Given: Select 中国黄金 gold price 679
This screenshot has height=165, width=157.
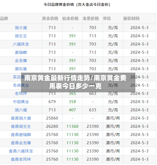Looking at the screenshot, I should [52, 102].
